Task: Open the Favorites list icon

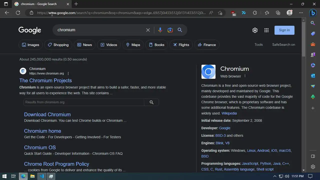Action: tap(267, 13)
